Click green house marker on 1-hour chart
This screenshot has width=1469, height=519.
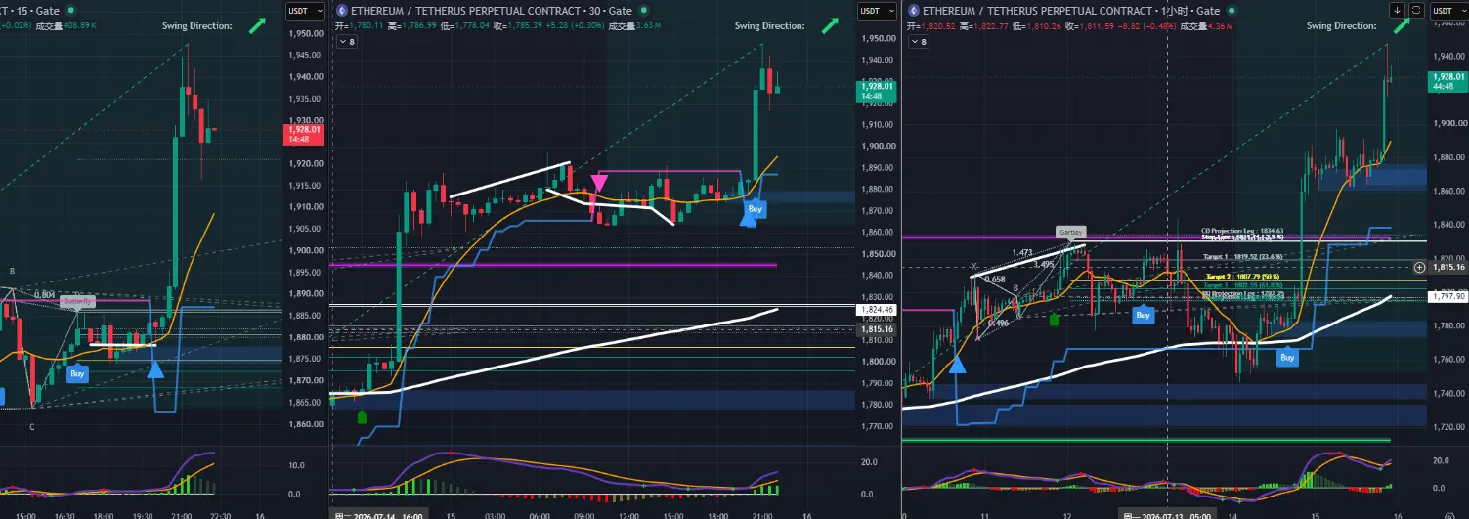pos(1055,319)
